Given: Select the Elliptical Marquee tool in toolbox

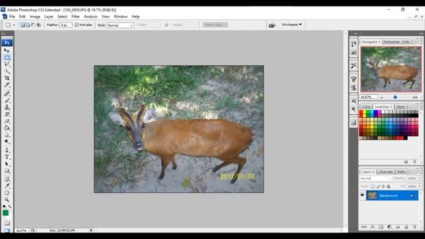Looking at the screenshot, I should click(x=7, y=58).
